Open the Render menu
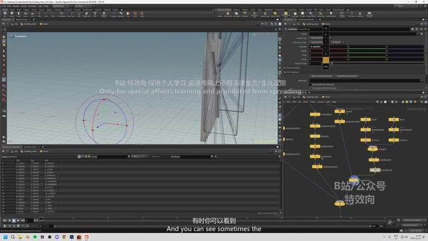The image size is (428, 241). point(16,6)
